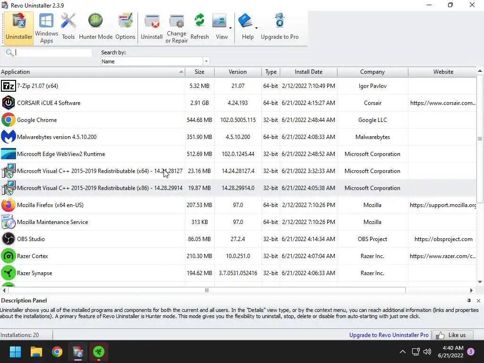Sort by the Type column header
This screenshot has height=363, width=484.
[x=271, y=72]
